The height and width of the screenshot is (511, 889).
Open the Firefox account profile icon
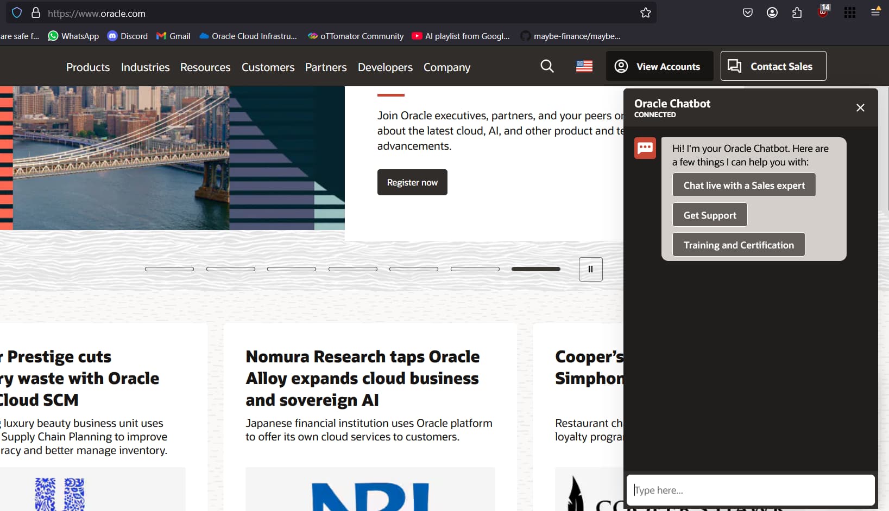click(772, 13)
